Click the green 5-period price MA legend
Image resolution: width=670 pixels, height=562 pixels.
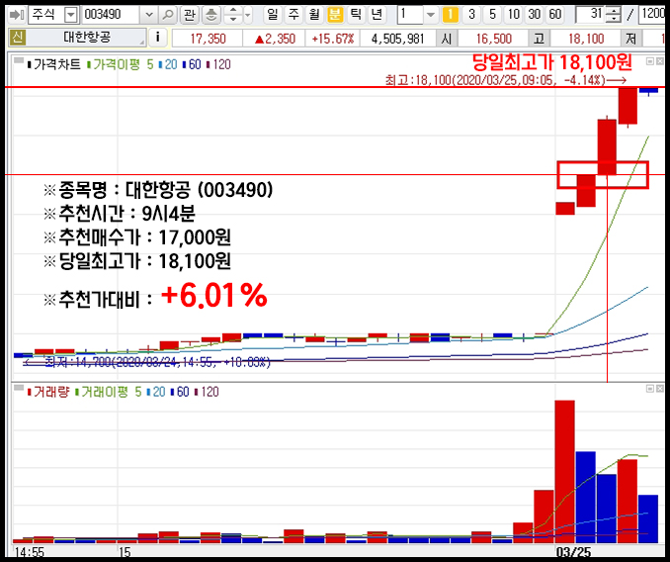[150, 64]
